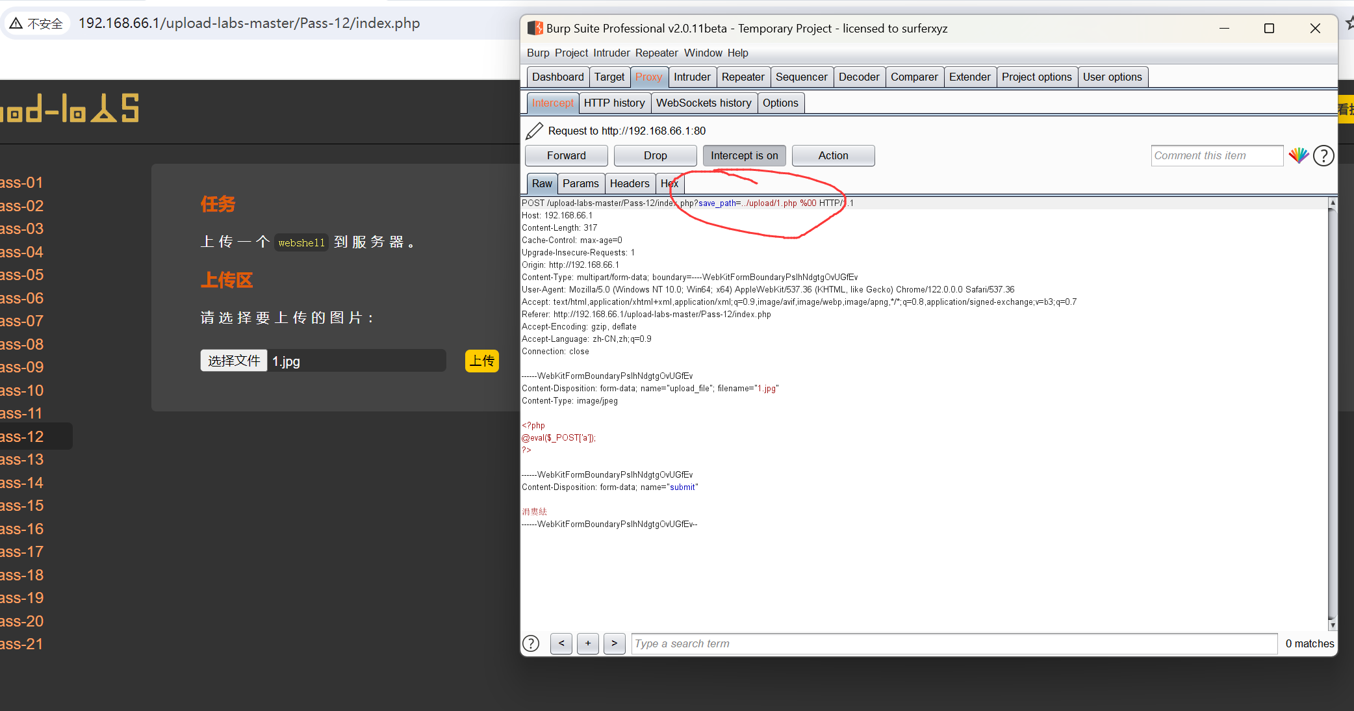The width and height of the screenshot is (1354, 711).
Task: Click the request editor scrollbar down arrow
Action: pos(1333,625)
